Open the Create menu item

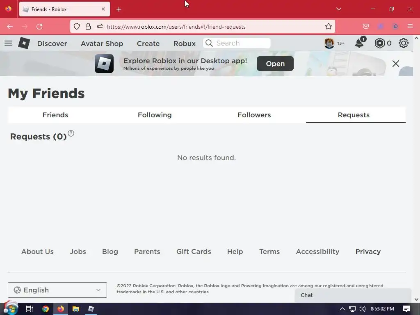point(148,43)
